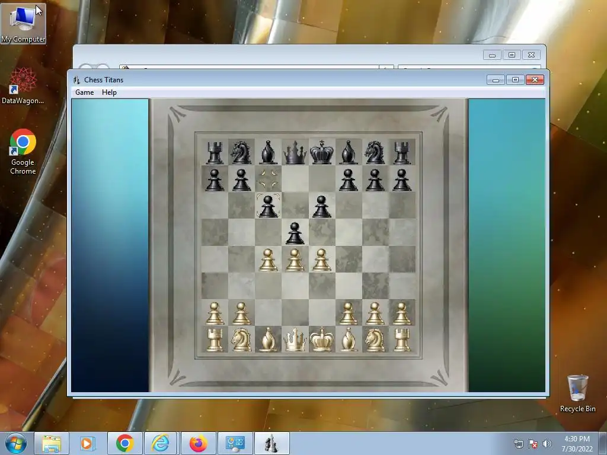
Task: Open the Recycle Bin
Action: (x=577, y=394)
